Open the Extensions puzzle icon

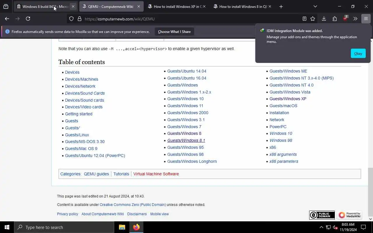[x=335, y=19]
